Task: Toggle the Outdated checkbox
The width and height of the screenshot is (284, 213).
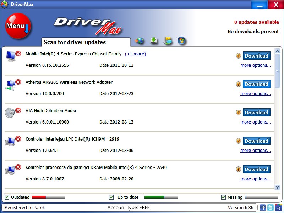Action: pos(7,197)
